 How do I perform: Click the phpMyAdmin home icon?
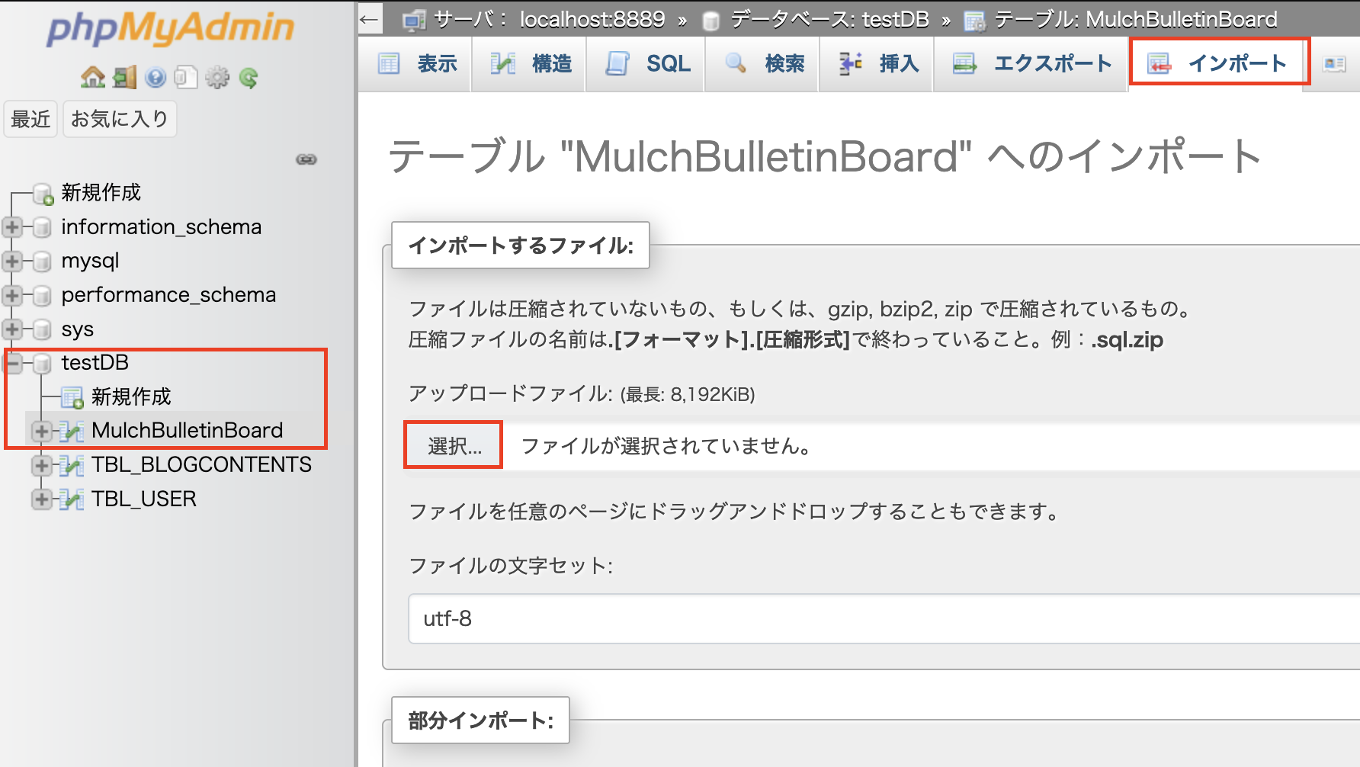tap(92, 76)
